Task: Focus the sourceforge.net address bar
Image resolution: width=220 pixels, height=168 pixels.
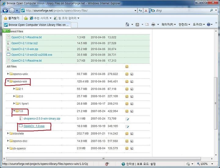Action: 77,10
